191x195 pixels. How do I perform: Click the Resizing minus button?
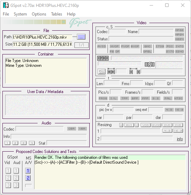pos(137,125)
